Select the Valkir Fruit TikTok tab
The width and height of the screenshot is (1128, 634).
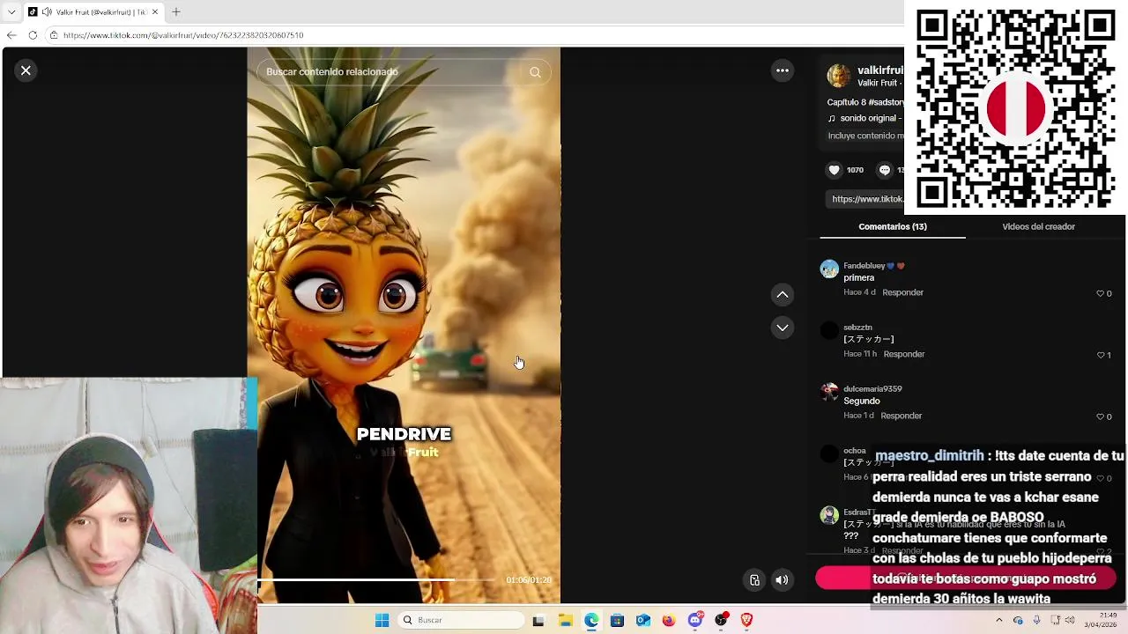[x=93, y=12]
